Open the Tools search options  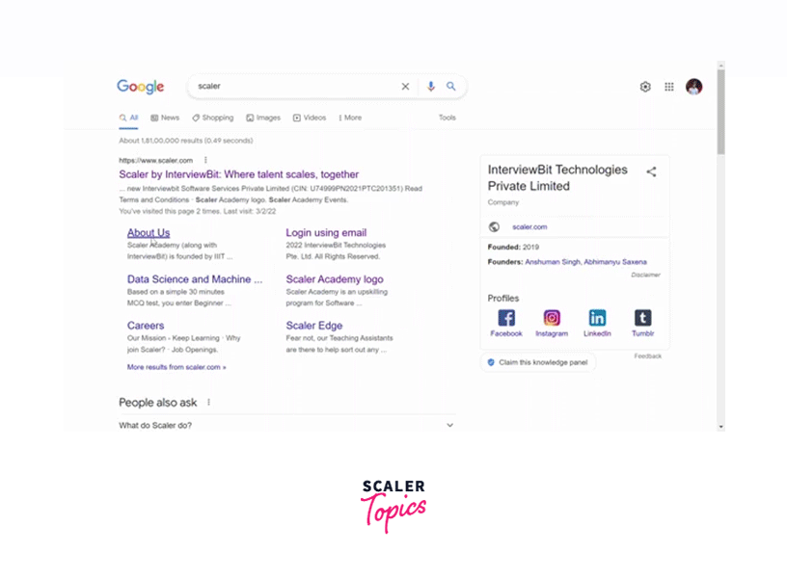pyautogui.click(x=448, y=118)
